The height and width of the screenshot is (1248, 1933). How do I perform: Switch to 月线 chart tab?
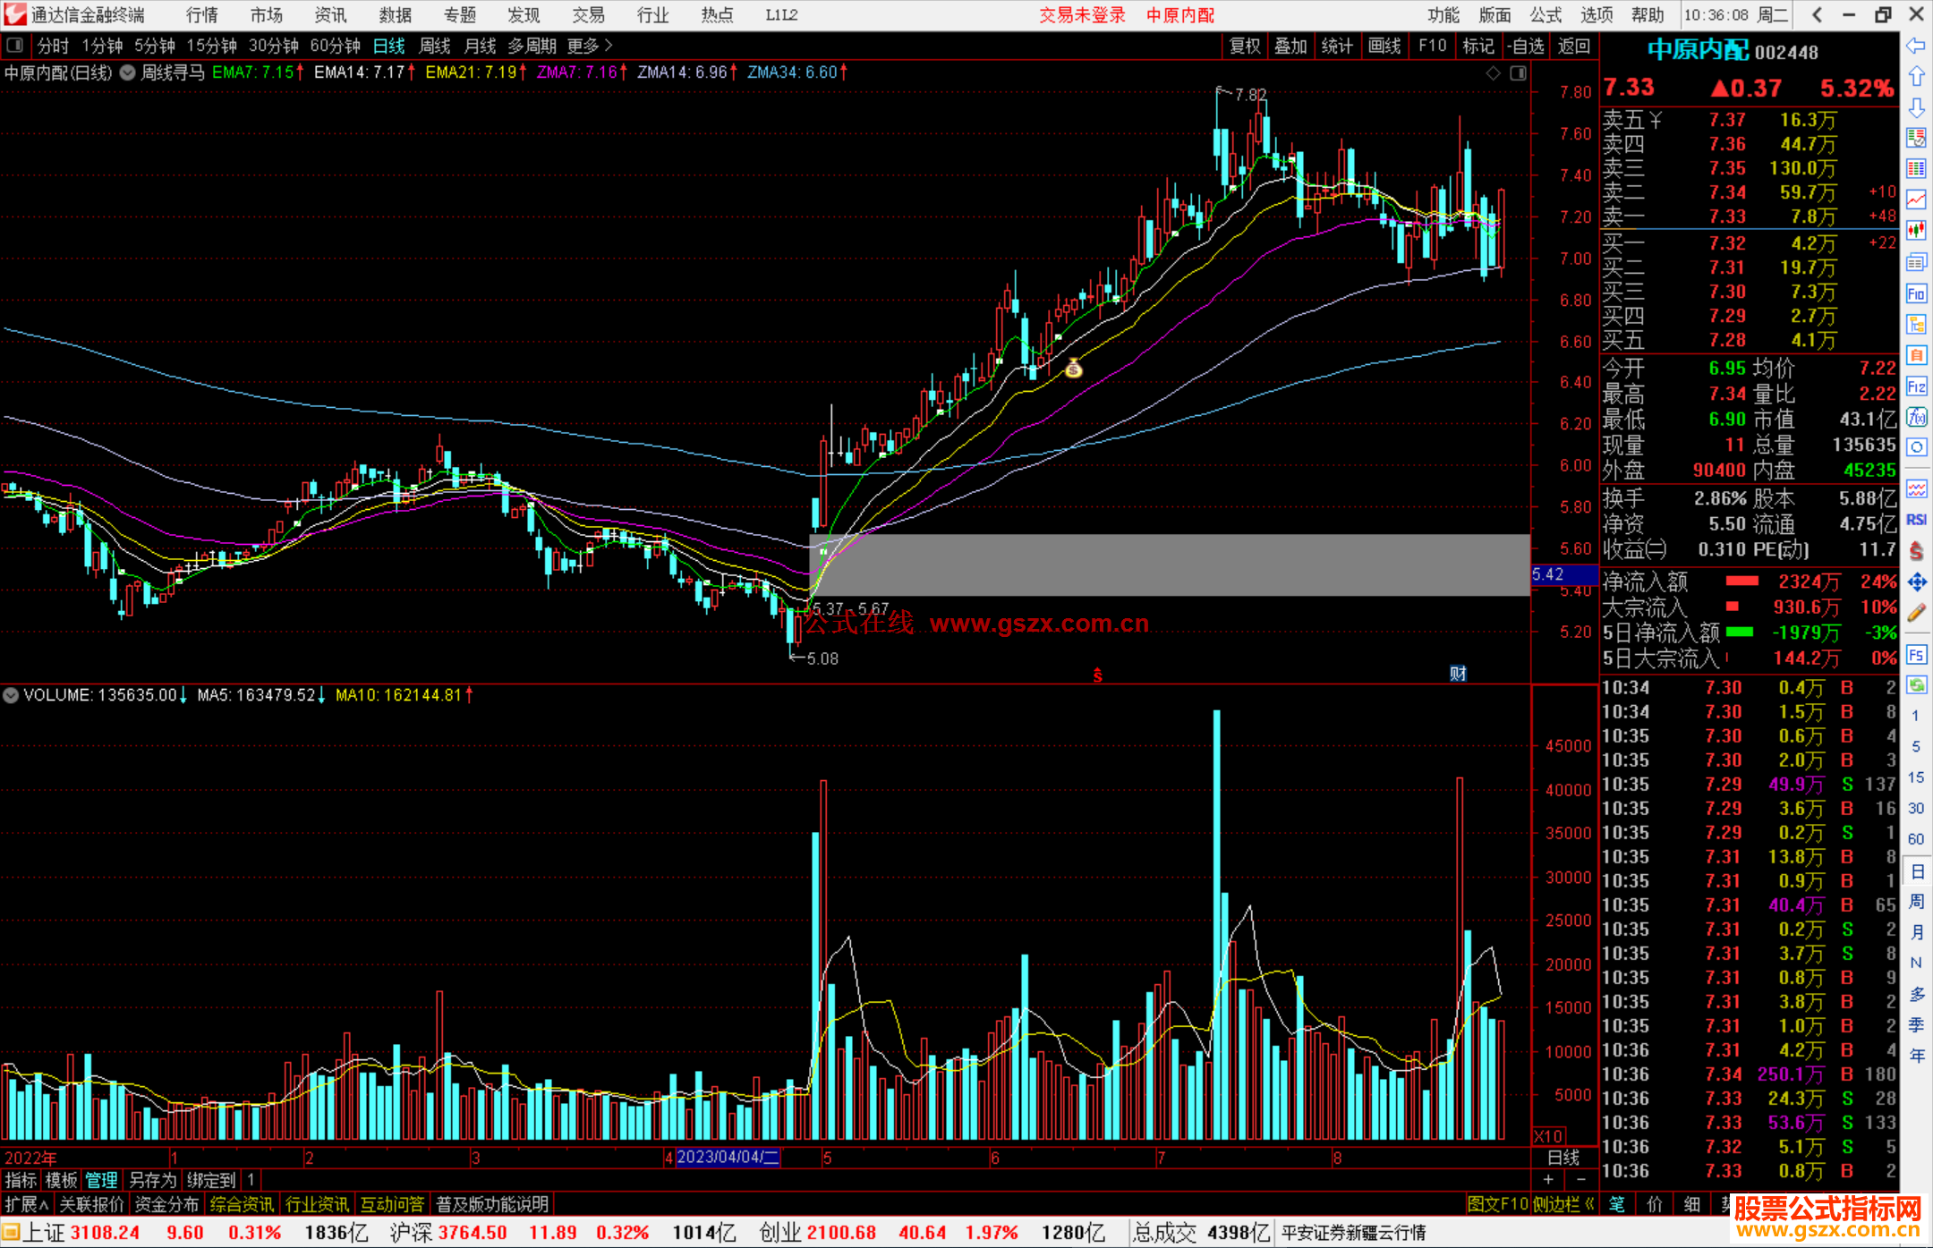tap(481, 46)
